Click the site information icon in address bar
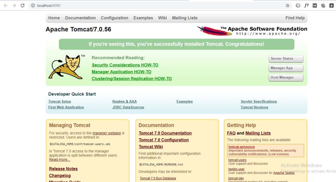Image resolution: width=336 pixels, height=182 pixels. coord(33,6)
